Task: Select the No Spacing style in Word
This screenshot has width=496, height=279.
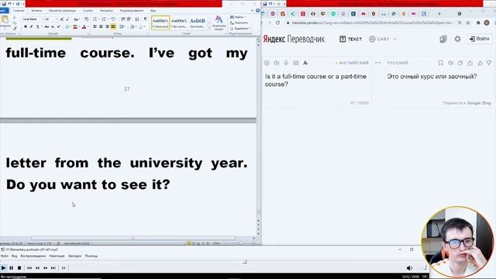Action: [x=179, y=23]
